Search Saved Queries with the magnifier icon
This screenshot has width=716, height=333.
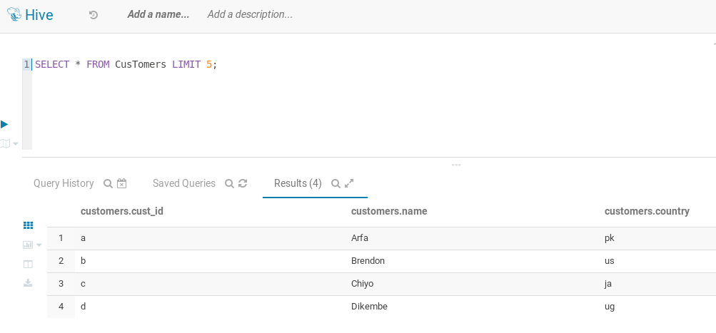click(x=230, y=183)
